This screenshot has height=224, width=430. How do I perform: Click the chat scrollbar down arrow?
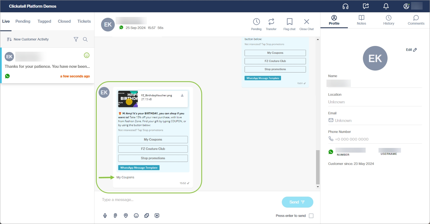click(x=318, y=187)
